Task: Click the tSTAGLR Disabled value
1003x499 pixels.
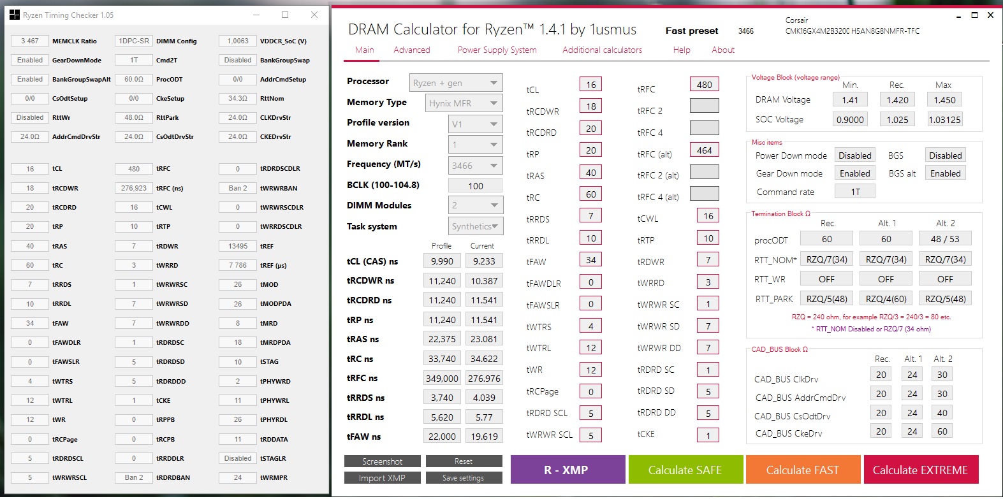Action: [238, 458]
